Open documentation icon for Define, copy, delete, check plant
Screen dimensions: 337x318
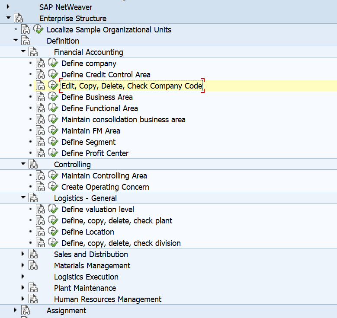pos(40,220)
